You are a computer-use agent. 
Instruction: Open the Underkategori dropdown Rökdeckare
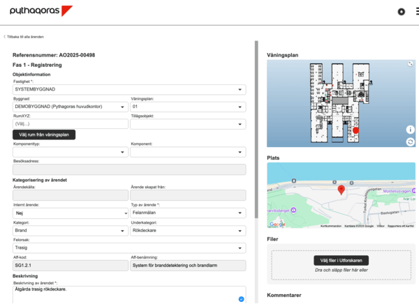(188, 231)
